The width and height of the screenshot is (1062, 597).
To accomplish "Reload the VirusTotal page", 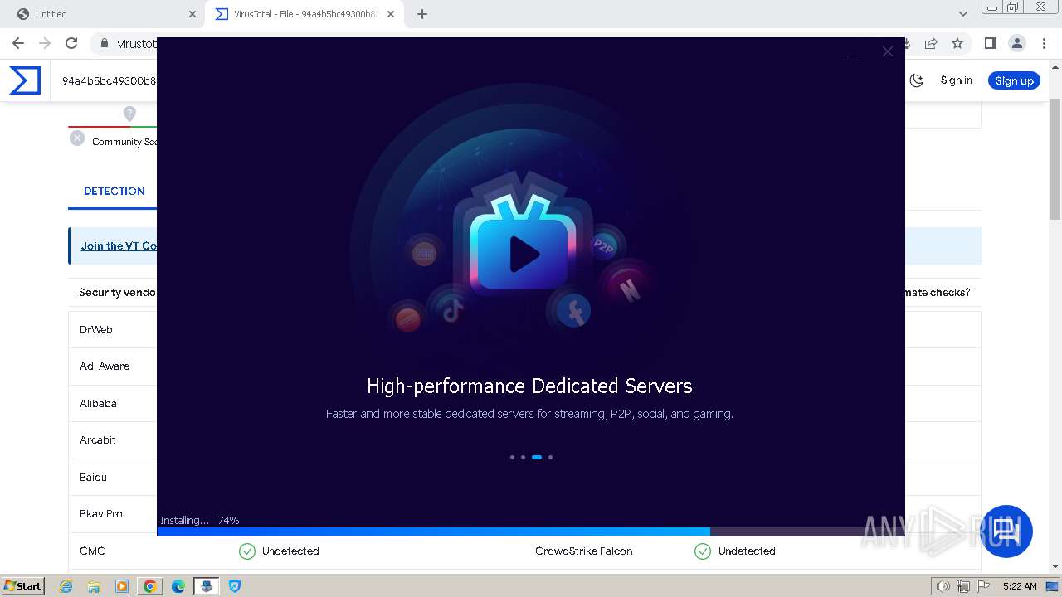I will [x=71, y=43].
